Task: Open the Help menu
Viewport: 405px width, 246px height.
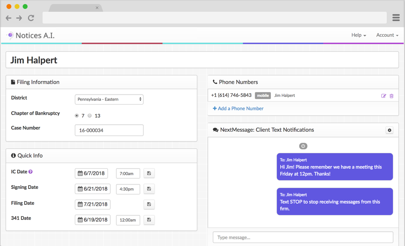Action: point(358,35)
